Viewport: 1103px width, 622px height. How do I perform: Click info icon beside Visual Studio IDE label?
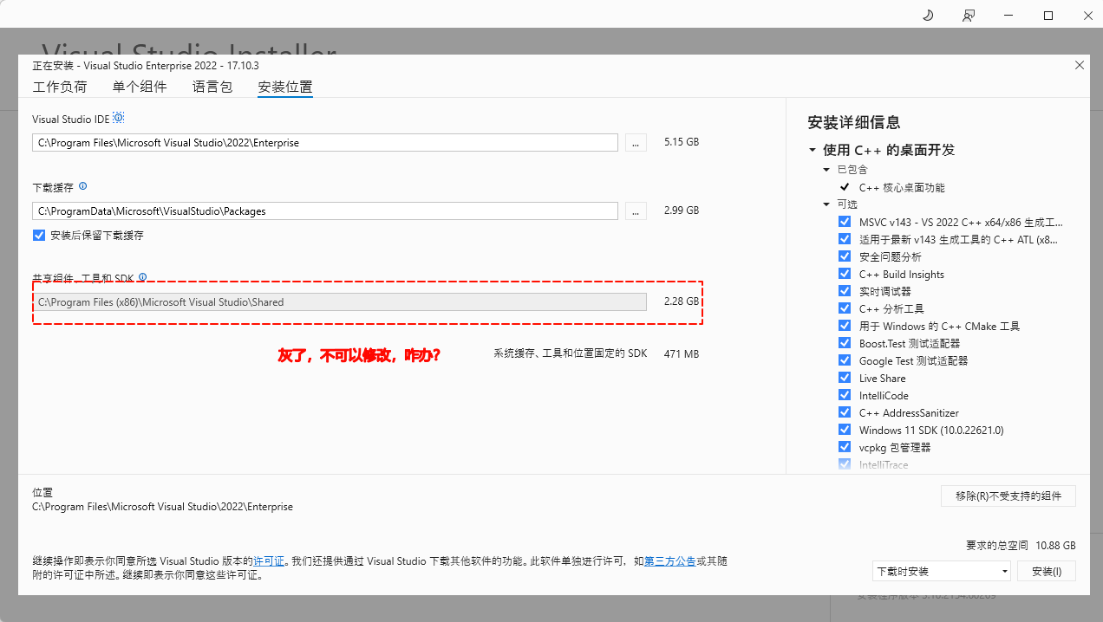tap(119, 118)
